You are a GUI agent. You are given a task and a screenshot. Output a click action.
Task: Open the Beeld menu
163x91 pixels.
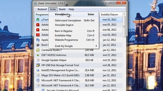tap(62, 9)
